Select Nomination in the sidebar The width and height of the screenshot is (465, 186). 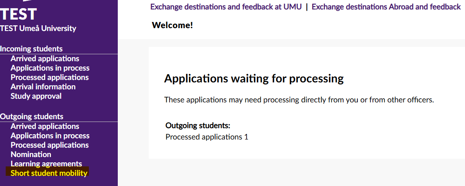tap(31, 154)
